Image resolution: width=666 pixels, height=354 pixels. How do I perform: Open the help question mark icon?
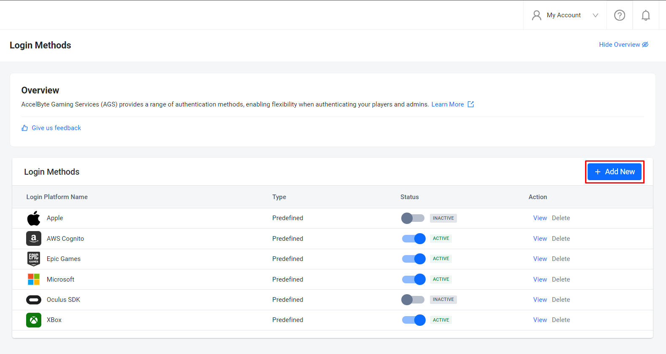click(620, 15)
